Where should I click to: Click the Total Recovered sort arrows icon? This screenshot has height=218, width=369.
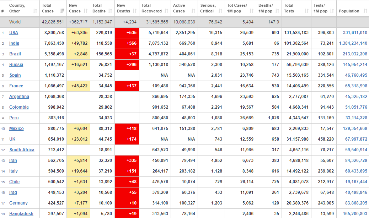coord(166,11)
